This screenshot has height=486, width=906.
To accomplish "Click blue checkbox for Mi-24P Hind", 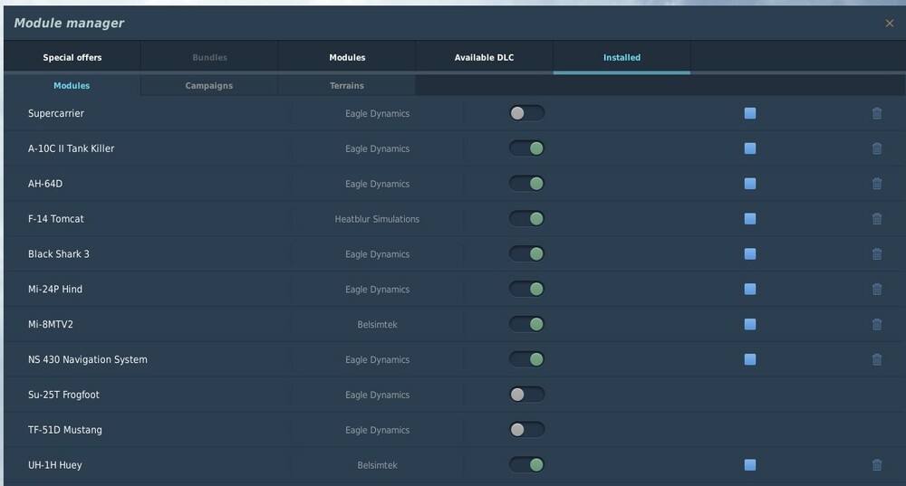I will click(x=750, y=290).
